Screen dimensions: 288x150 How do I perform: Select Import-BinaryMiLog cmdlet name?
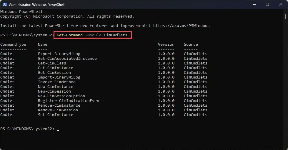pos(59,77)
